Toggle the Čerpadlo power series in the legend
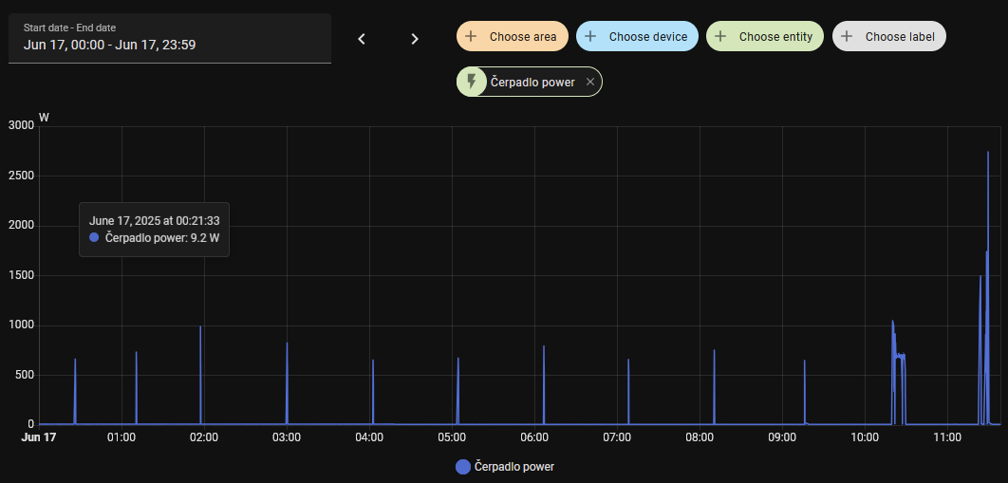This screenshot has width=1008, height=483. pos(513,467)
